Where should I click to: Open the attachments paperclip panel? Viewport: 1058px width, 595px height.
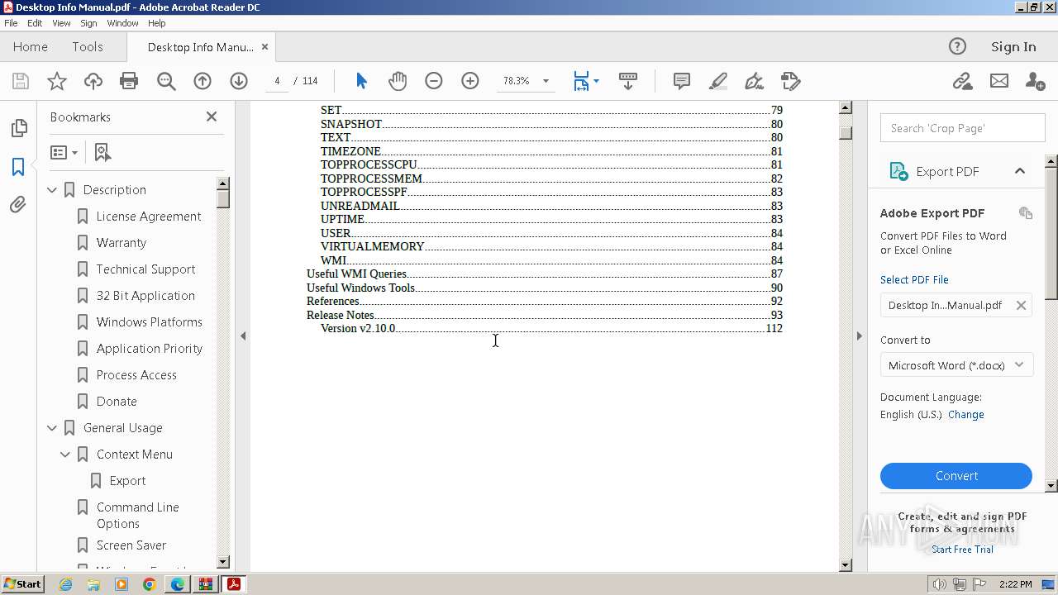coord(18,204)
